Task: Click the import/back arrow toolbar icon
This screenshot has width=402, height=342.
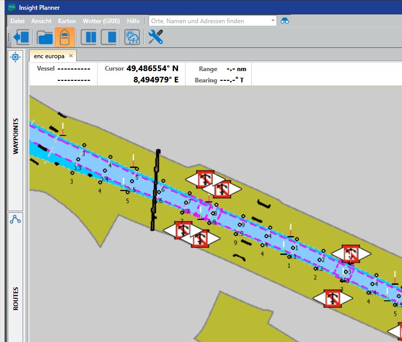Action: pyautogui.click(x=22, y=38)
